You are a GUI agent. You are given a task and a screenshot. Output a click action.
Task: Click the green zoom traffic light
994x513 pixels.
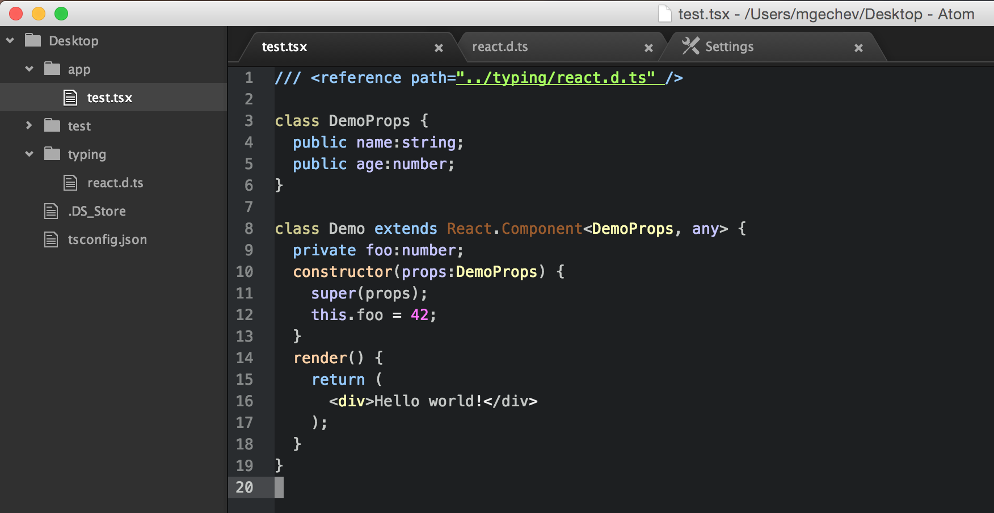[62, 13]
